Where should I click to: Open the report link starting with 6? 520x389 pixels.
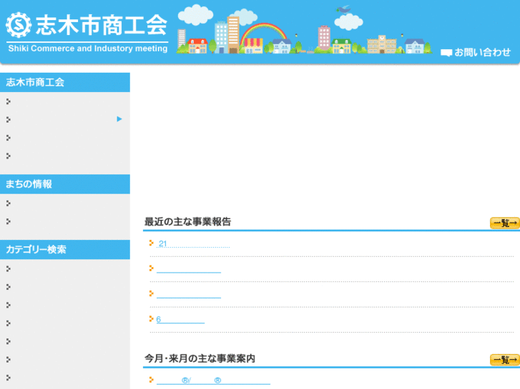pyautogui.click(x=180, y=320)
